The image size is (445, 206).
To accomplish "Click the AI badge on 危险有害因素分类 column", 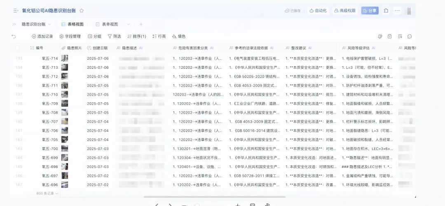I will (x=211, y=48).
